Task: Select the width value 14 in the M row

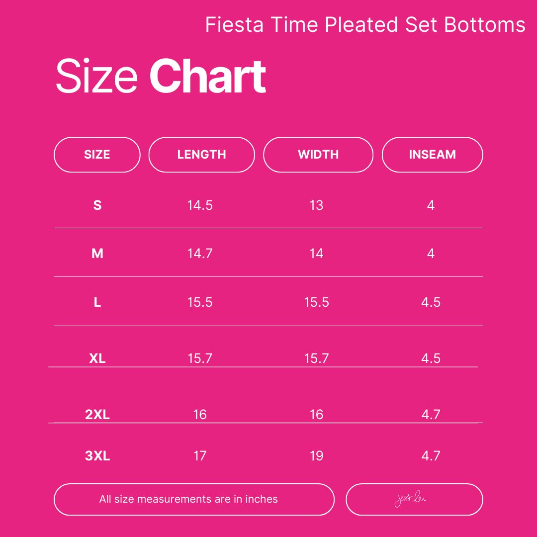Action: pyautogui.click(x=316, y=254)
